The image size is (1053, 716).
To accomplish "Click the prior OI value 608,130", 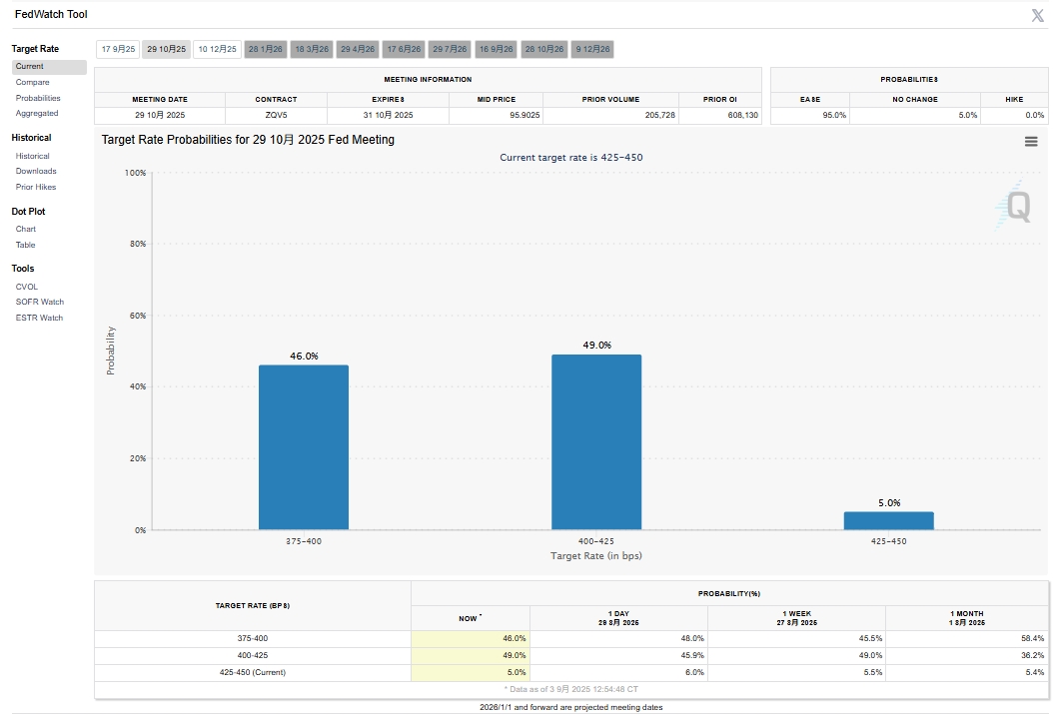I will coord(742,116).
